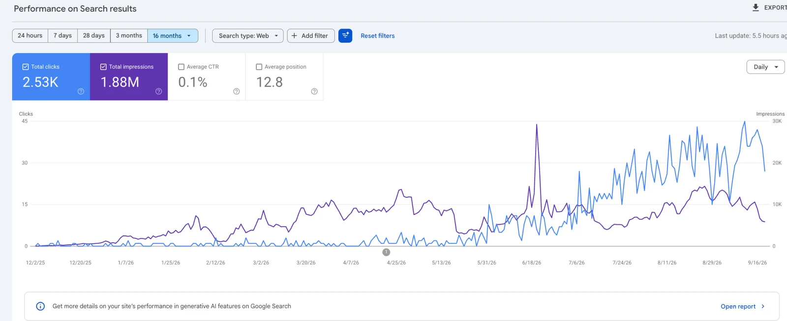This screenshot has height=321, width=787.
Task: Click the Last update text
Action: pos(751,35)
